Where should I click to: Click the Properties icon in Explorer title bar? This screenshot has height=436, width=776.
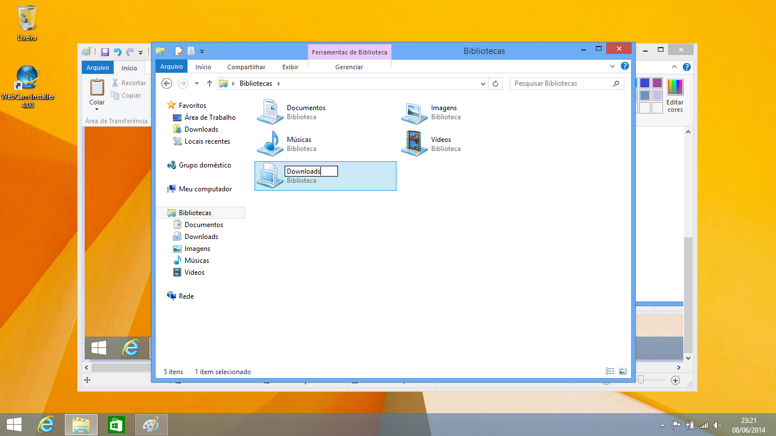pyautogui.click(x=178, y=51)
